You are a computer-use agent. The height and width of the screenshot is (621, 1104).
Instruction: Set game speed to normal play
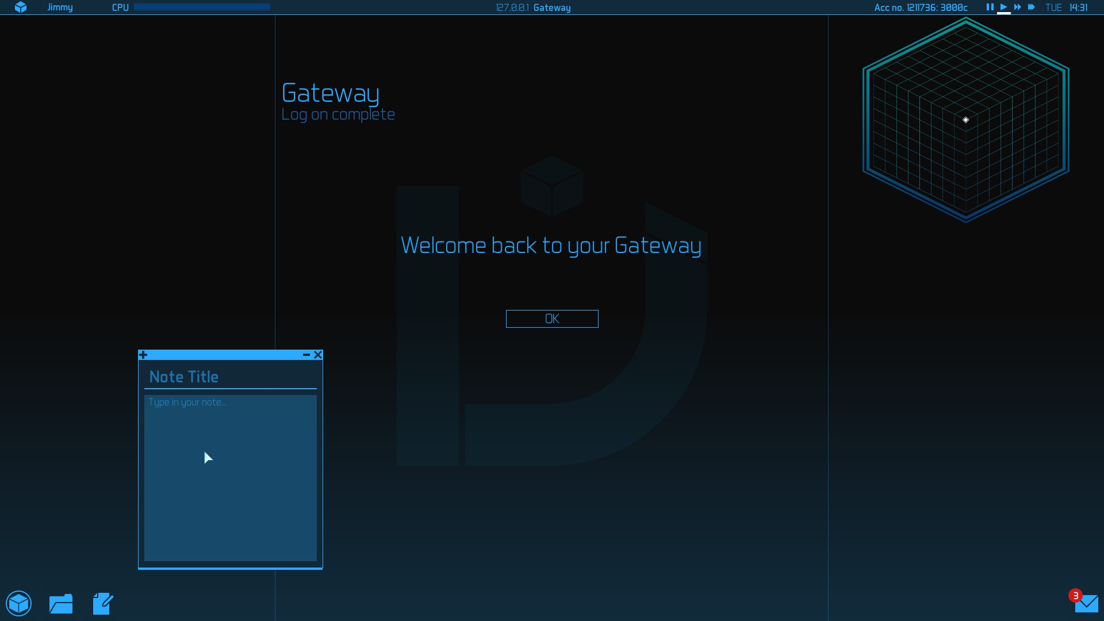click(x=1003, y=7)
